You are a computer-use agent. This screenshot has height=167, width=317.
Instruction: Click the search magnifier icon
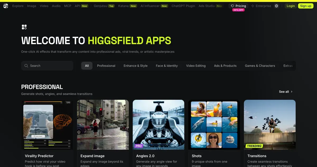pos(26,66)
